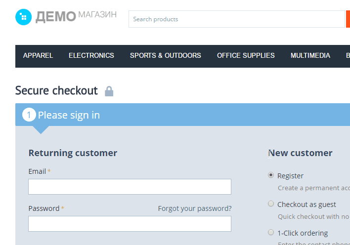Viewport: 350px width, 245px height.
Task: Open the Sports & Outdoors menu
Action: (x=166, y=55)
